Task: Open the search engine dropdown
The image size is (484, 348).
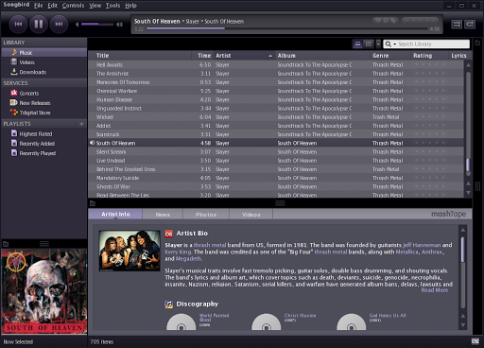Action: (x=390, y=44)
